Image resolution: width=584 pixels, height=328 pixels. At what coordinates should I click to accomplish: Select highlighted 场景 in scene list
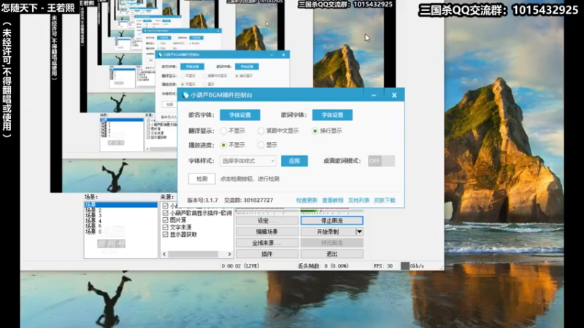(120, 205)
